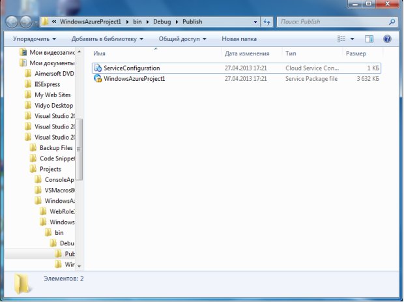Select Vidyo Desktop folder in tree
The image size is (404, 302).
[x=54, y=106]
